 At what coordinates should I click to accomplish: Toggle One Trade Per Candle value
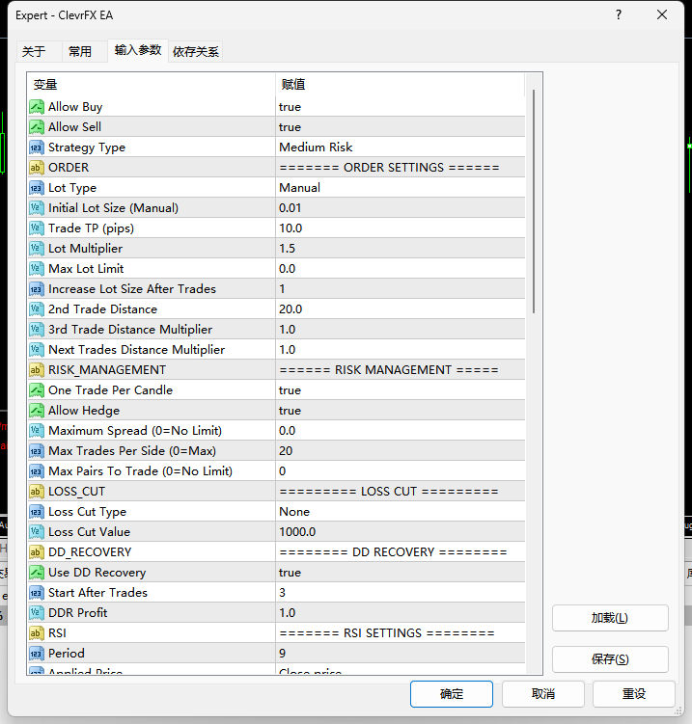point(401,390)
